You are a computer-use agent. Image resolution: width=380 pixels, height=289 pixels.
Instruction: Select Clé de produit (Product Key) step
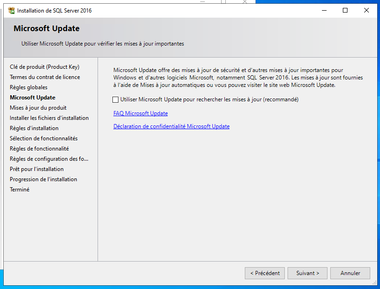[x=45, y=67]
